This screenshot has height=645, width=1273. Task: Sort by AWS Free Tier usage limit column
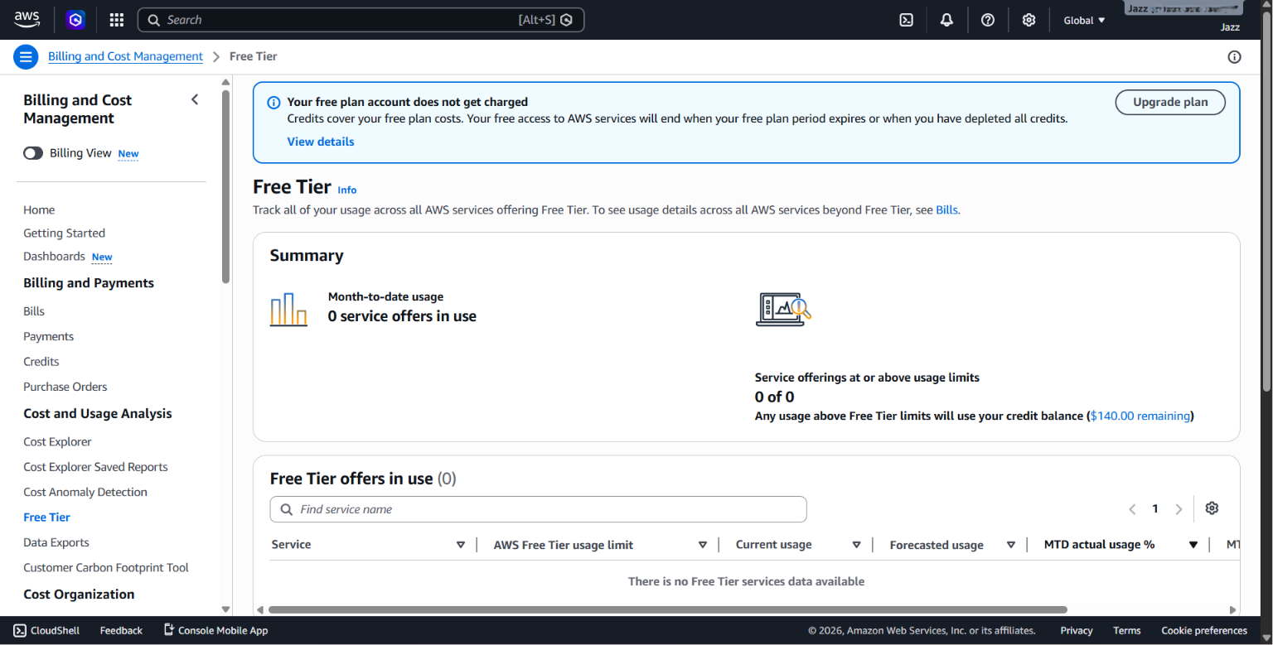703,545
